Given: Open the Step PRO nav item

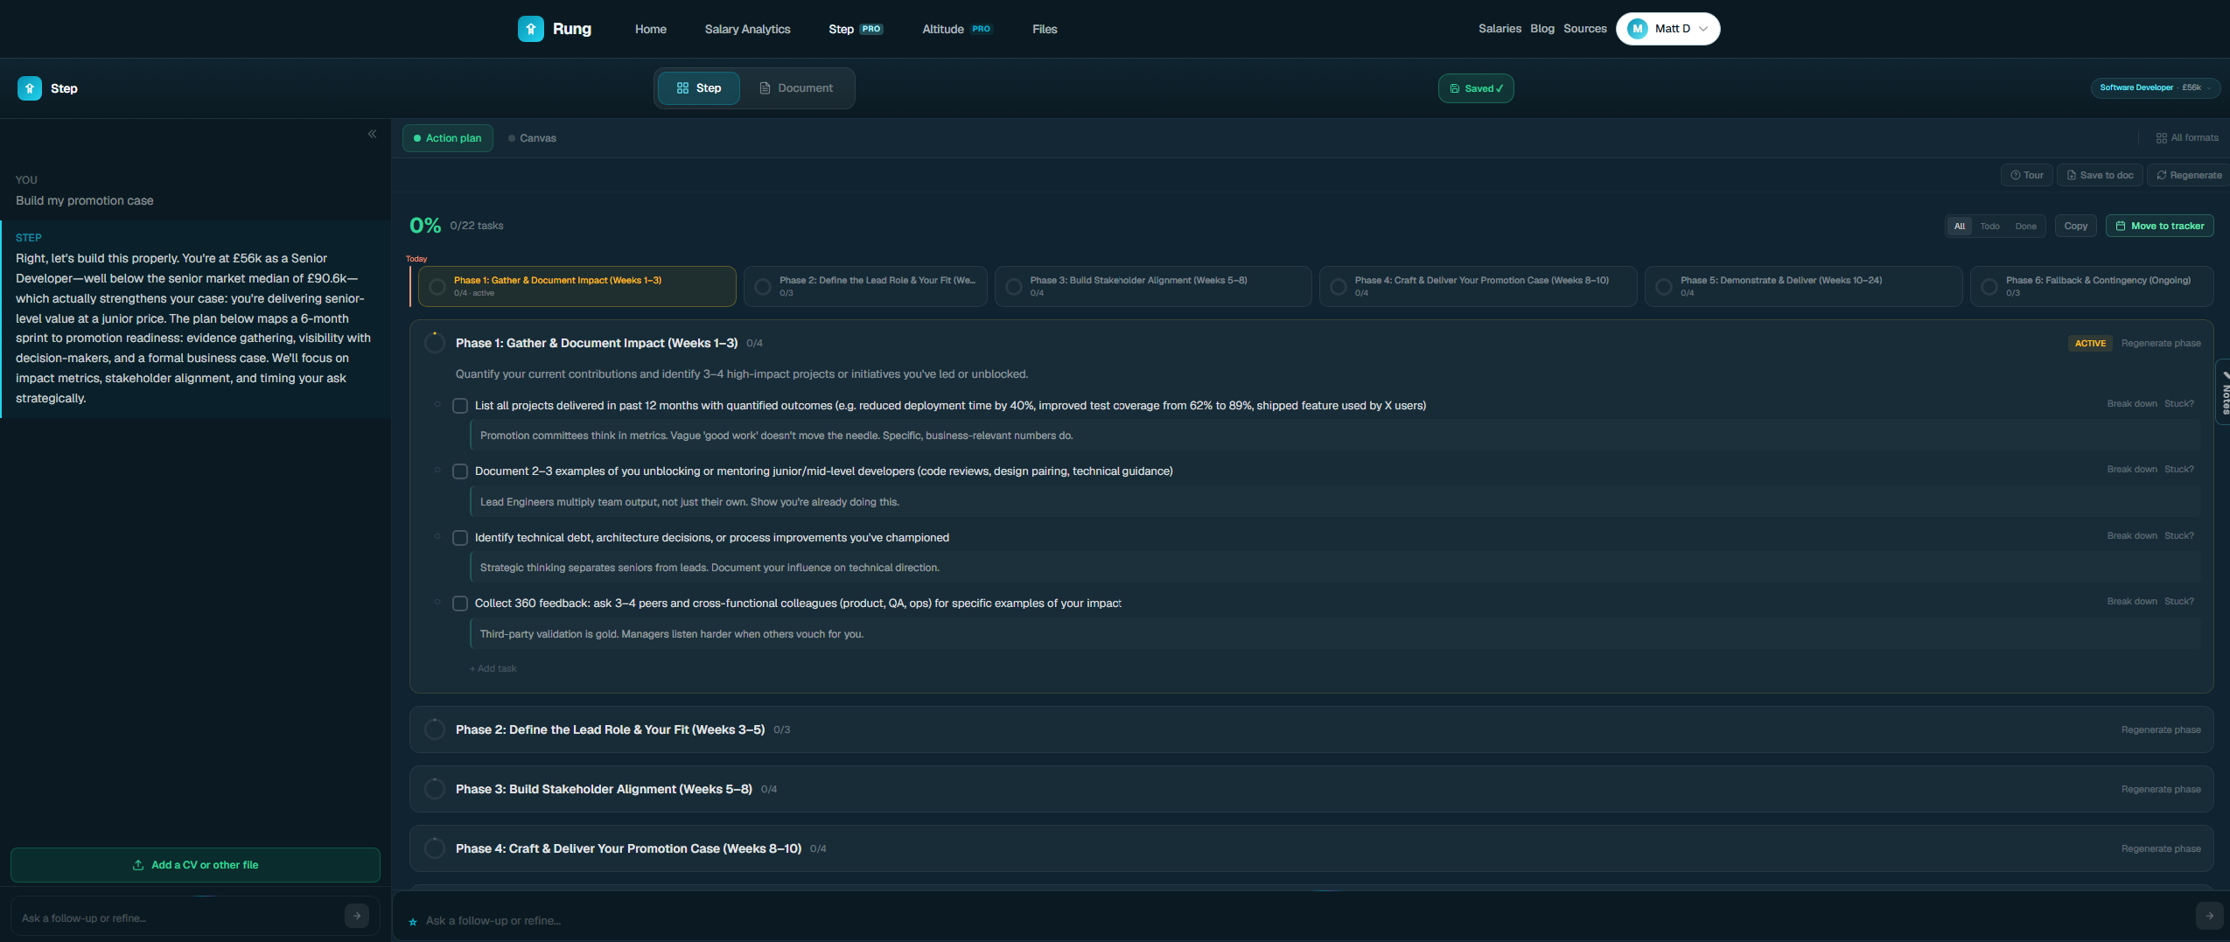Looking at the screenshot, I should 856,29.
